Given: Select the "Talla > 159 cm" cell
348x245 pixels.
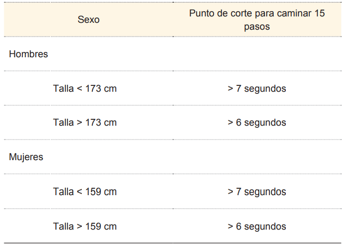Looking at the screenshot, I should (x=84, y=226).
